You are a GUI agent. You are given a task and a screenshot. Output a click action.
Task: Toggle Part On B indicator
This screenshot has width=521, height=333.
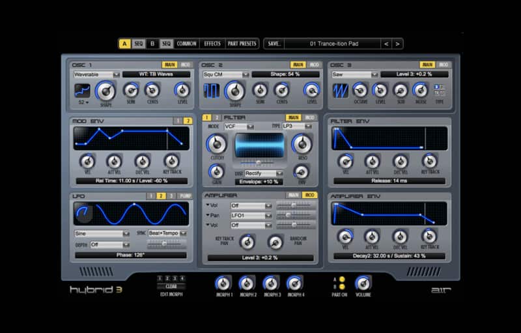342,287
